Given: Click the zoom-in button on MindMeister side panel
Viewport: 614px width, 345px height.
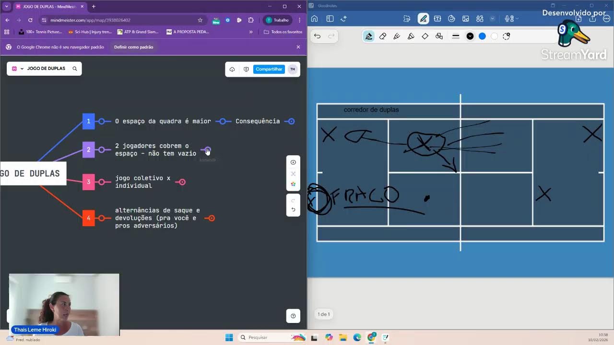Looking at the screenshot, I should click(293, 162).
